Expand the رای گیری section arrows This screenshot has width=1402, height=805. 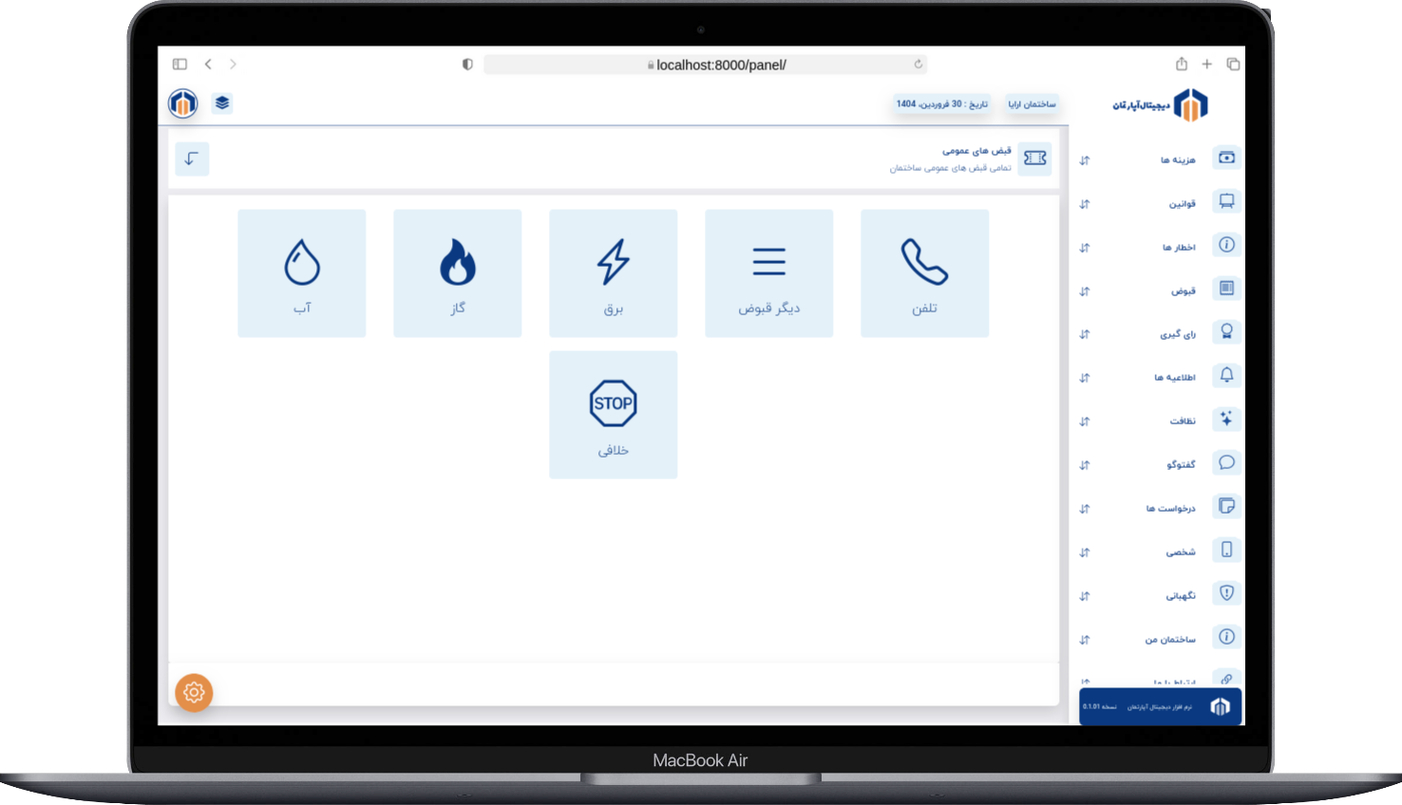(1085, 334)
